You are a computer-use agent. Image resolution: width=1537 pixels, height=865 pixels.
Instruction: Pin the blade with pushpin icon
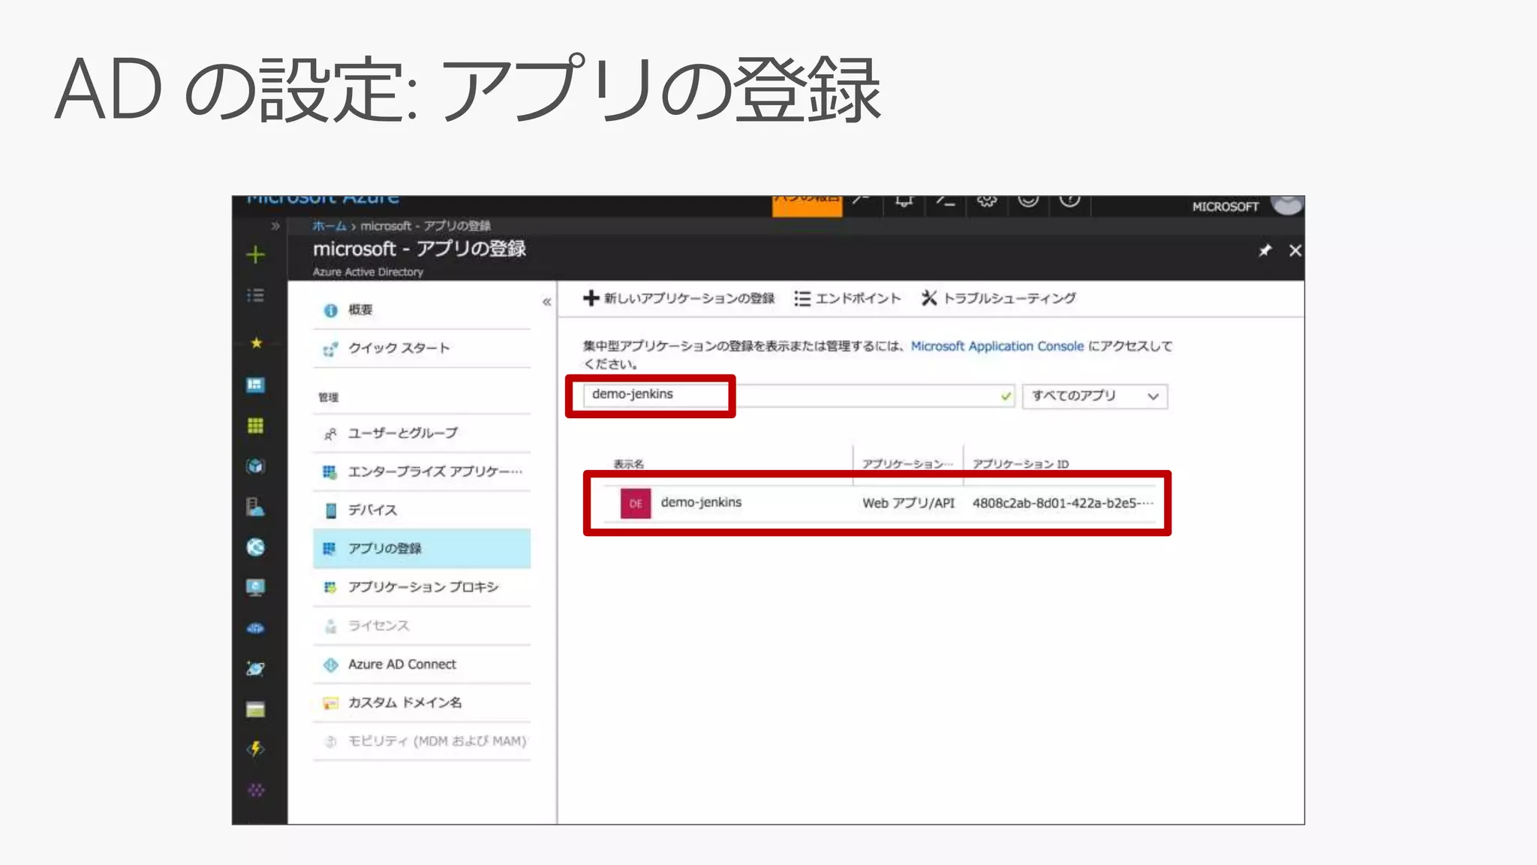[x=1265, y=251]
